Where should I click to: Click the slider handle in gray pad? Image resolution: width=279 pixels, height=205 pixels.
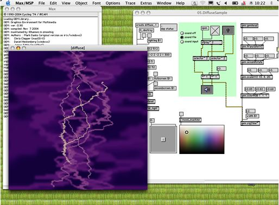coord(163,139)
